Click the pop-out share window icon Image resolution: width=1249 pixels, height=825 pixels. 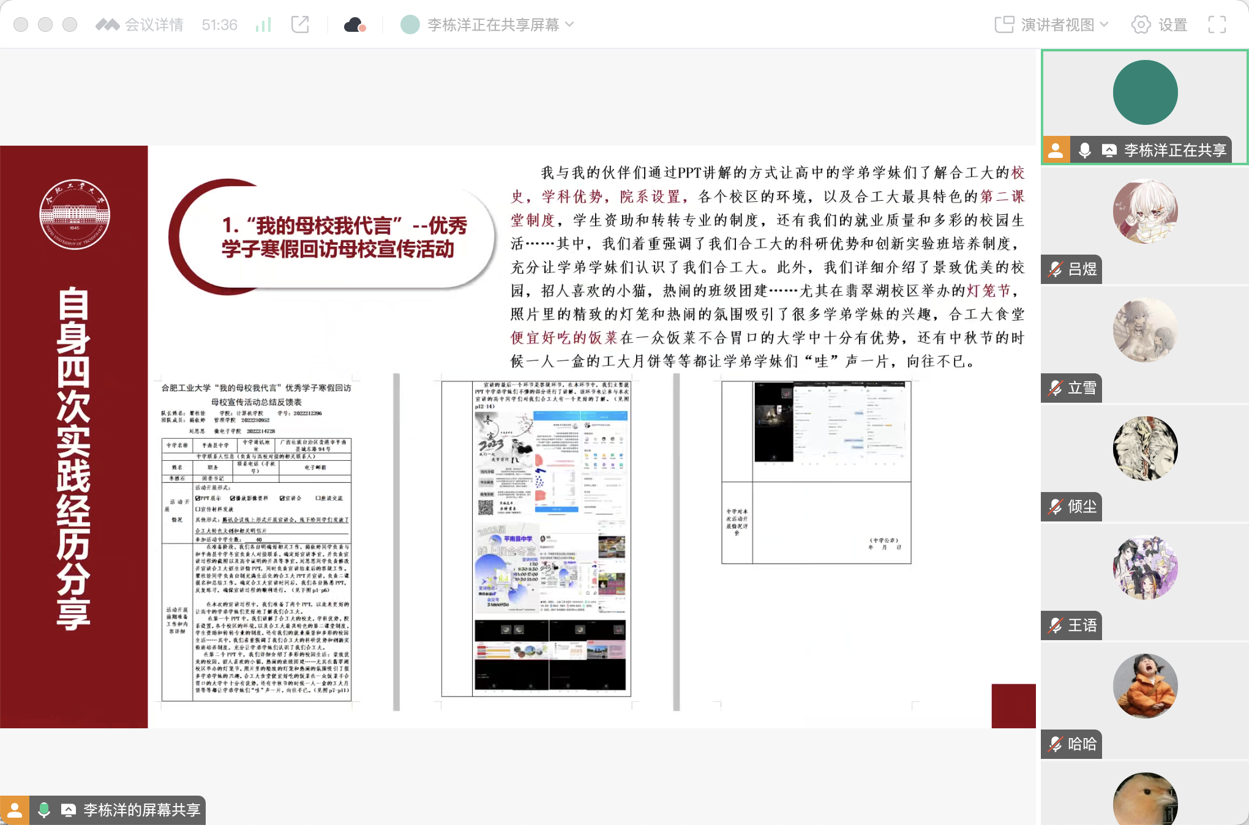click(x=300, y=24)
